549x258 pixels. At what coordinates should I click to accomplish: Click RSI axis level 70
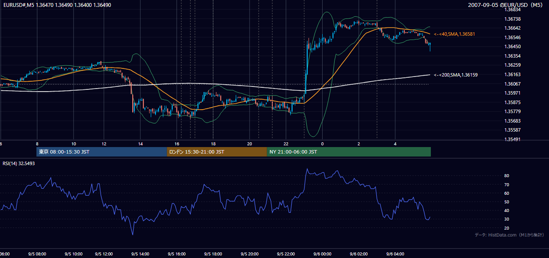[x=507, y=184]
